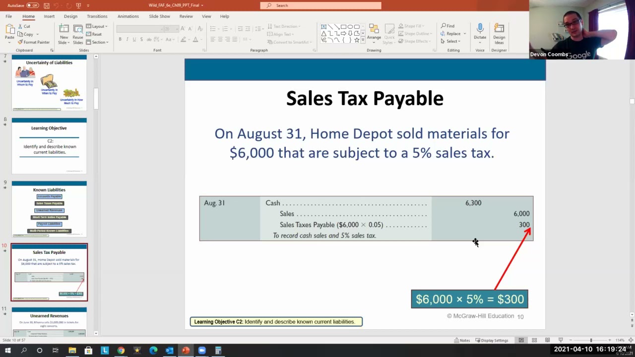Click the Search box in title bar
This screenshot has height=357, width=635.
[321, 5]
